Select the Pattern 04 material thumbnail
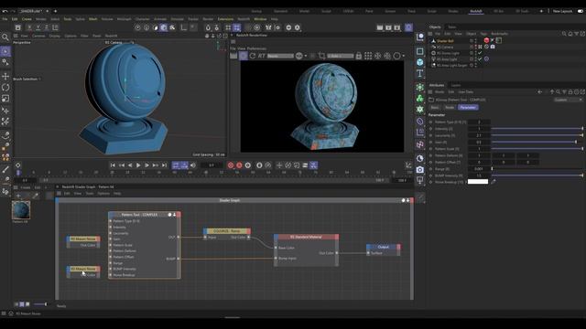The width and height of the screenshot is (586, 329). [x=21, y=210]
